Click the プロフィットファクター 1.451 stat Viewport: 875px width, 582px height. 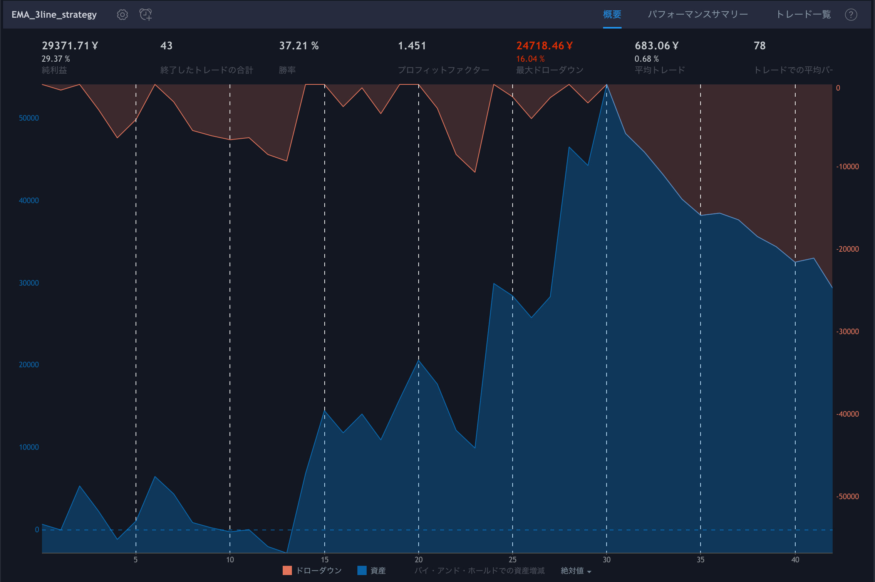click(412, 46)
